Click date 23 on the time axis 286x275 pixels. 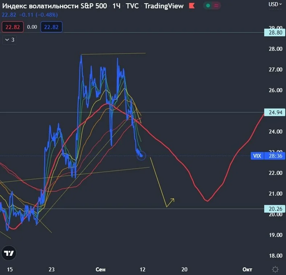pos(52,269)
